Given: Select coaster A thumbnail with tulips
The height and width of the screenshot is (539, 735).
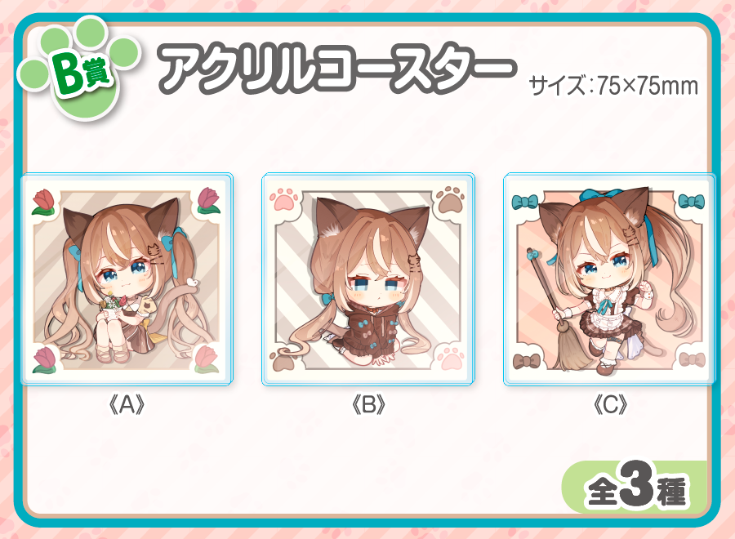Looking at the screenshot, I should [127, 279].
